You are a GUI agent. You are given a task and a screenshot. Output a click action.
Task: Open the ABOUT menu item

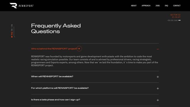click(x=134, y=6)
